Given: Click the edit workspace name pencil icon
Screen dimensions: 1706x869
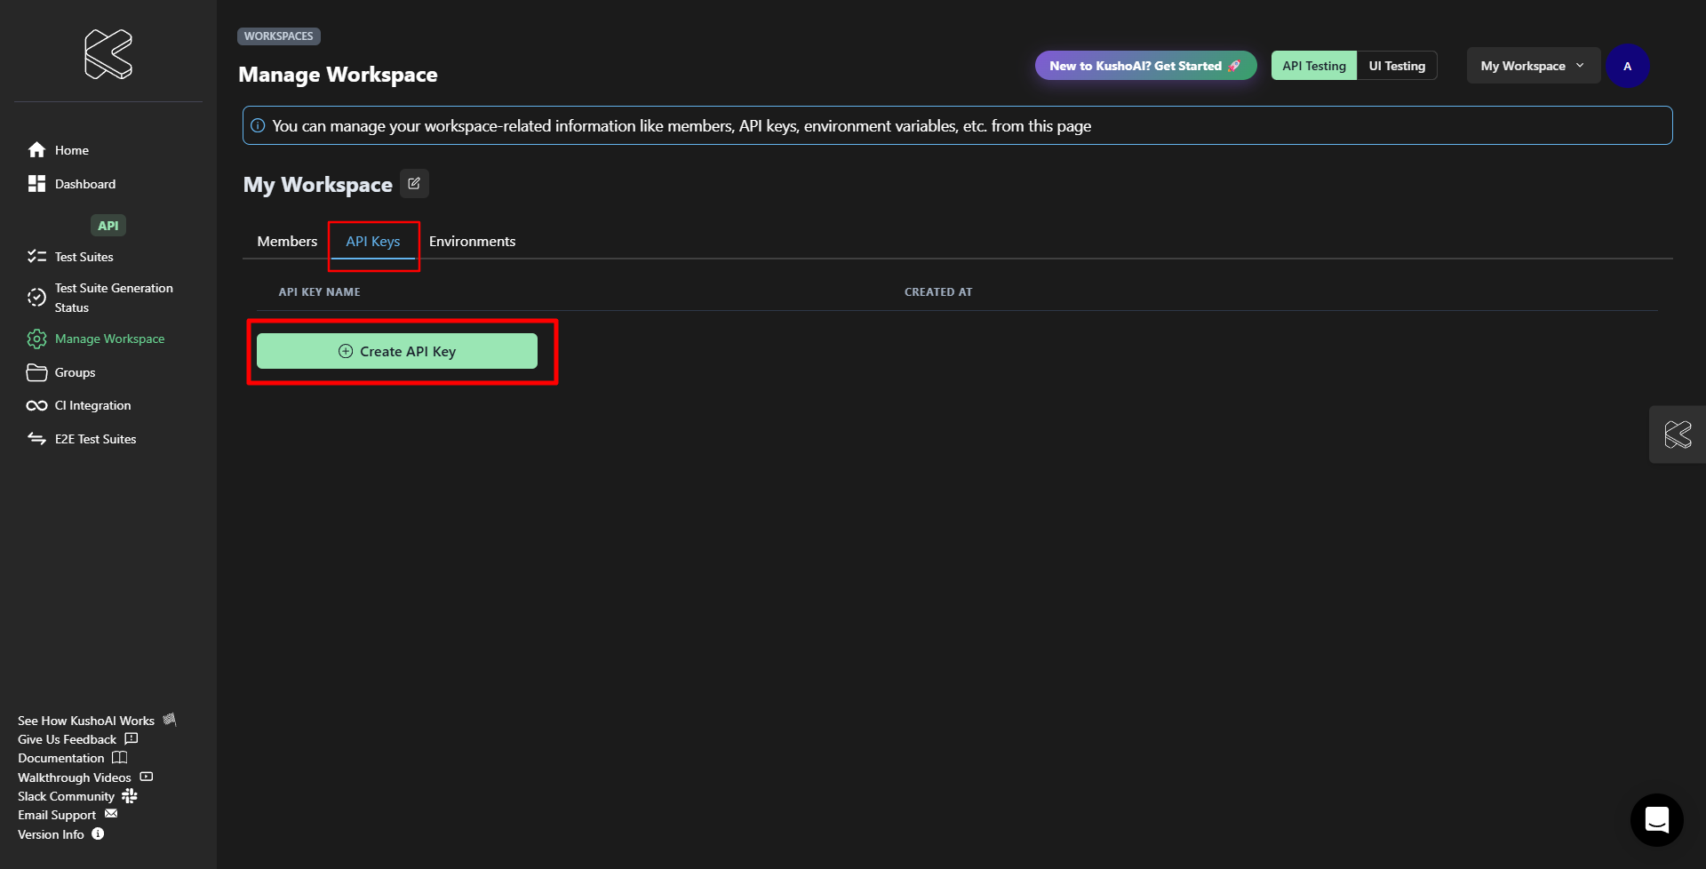Looking at the screenshot, I should [414, 184].
